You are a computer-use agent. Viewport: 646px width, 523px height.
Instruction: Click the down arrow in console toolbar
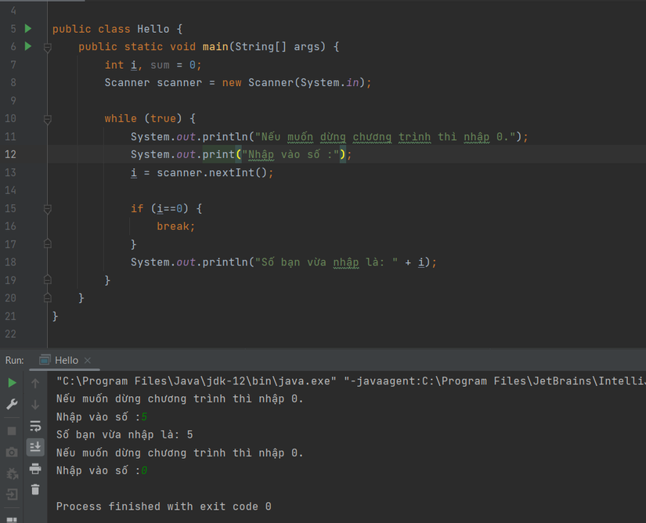click(35, 405)
